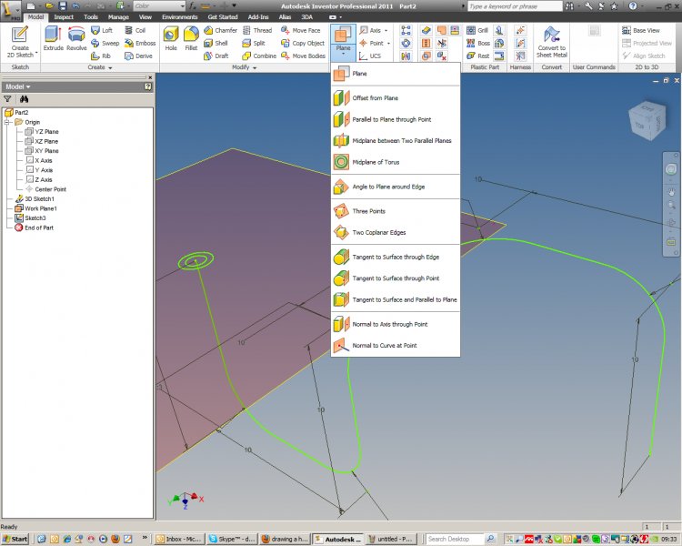Click the Move Face tool

click(x=301, y=30)
